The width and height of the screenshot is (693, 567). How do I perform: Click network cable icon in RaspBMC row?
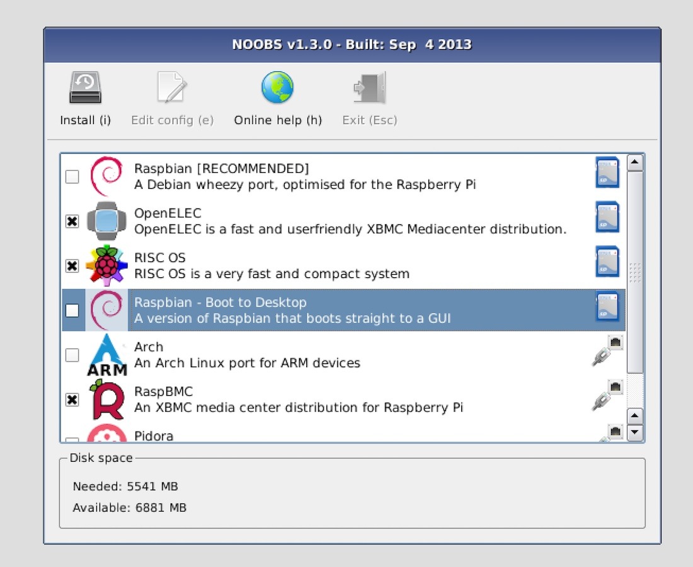607,396
